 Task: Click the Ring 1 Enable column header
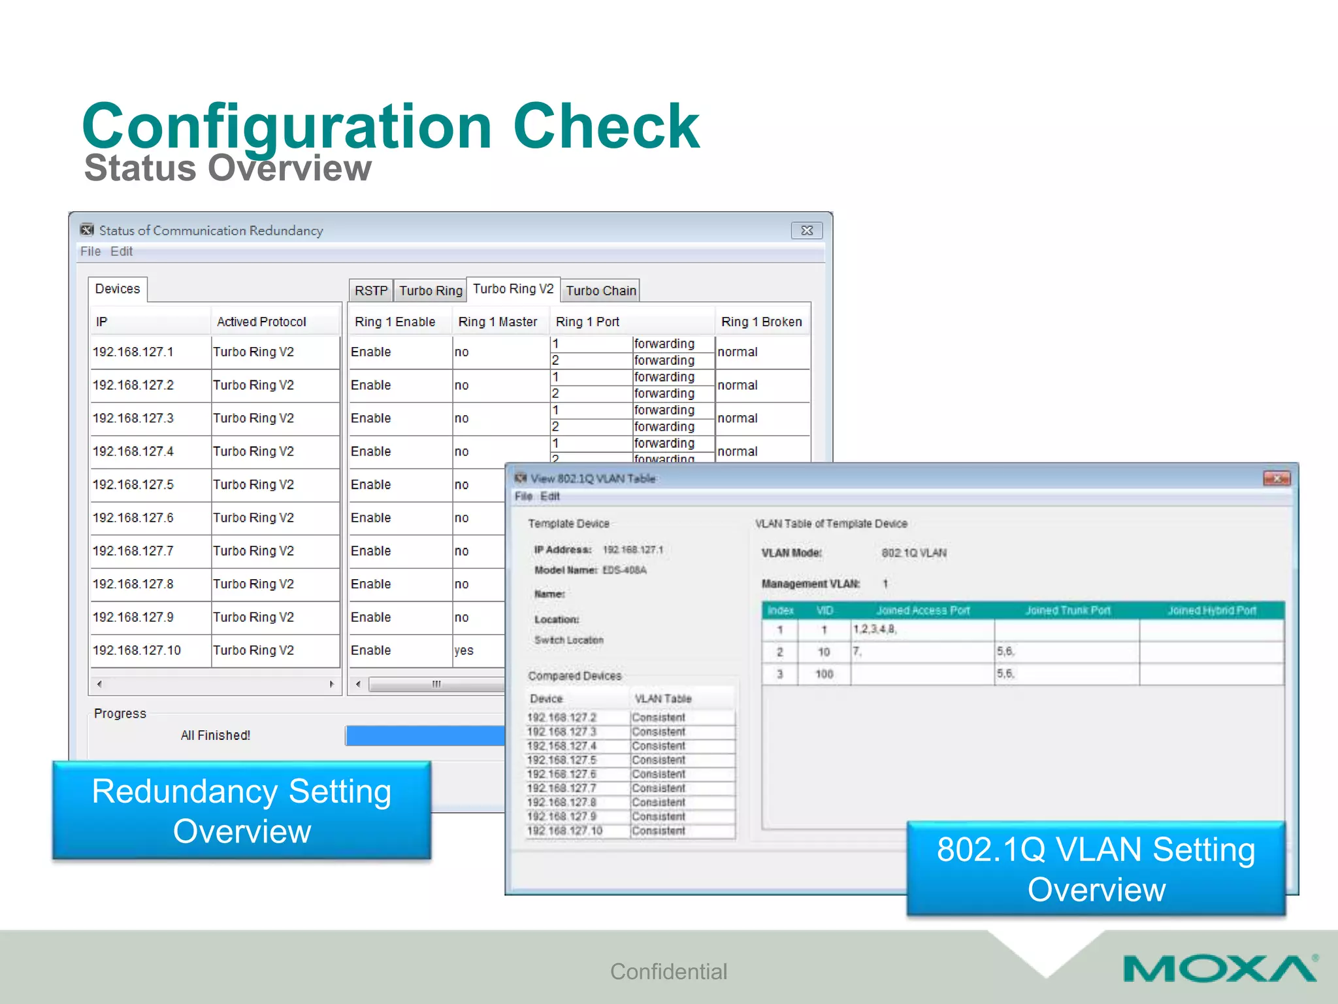pyautogui.click(x=400, y=322)
